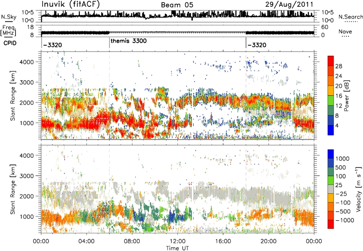This screenshot has height=251, width=363.
Task: Click the '3000' tick on the velocity panel range axis
Action: tap(26, 176)
